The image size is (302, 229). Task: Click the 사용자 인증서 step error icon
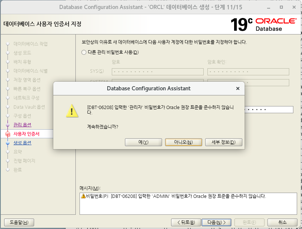click(x=8, y=134)
